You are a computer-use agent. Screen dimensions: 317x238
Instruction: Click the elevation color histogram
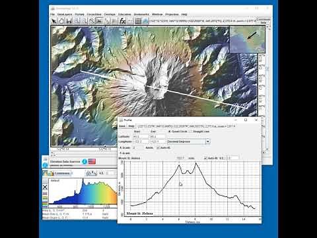pyautogui.click(x=83, y=192)
